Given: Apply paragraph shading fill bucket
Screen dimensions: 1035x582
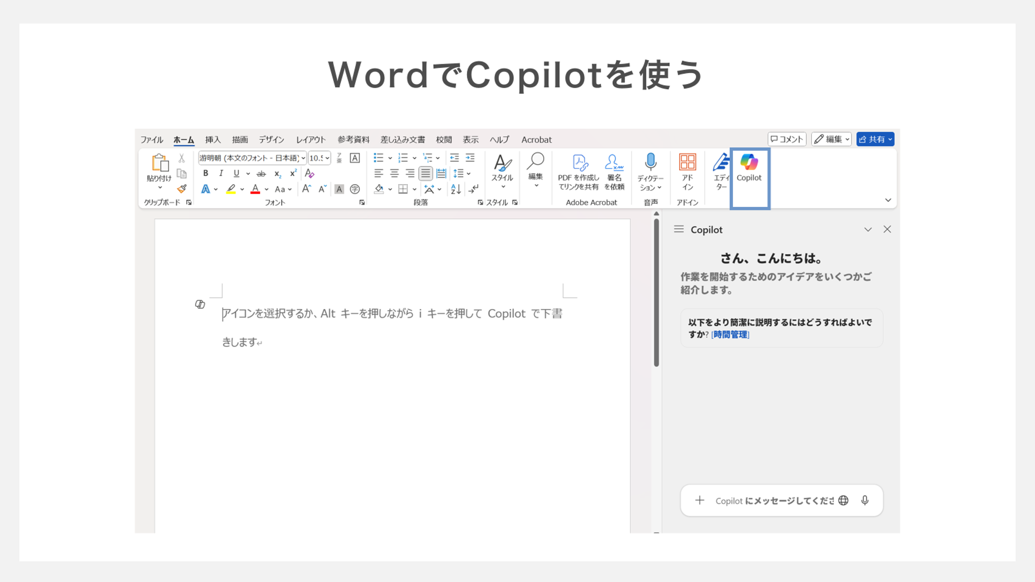Looking at the screenshot, I should coord(379,189).
